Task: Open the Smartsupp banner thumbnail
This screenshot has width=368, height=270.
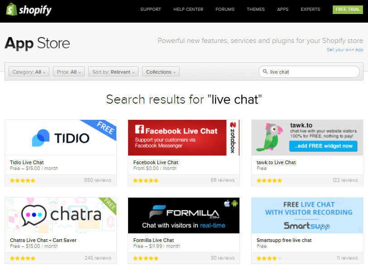Action: pos(307,215)
